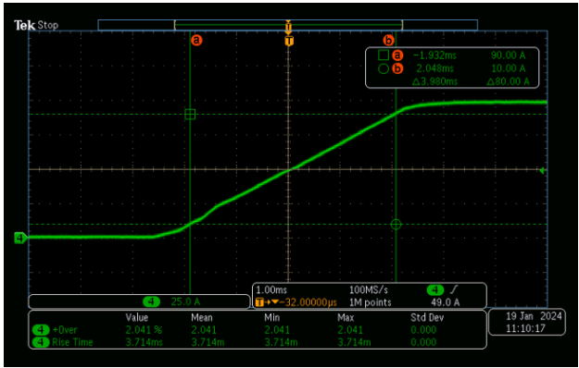Click the cursor a amplitude 90.00 A
The width and height of the screenshot is (579, 368).
click(508, 55)
